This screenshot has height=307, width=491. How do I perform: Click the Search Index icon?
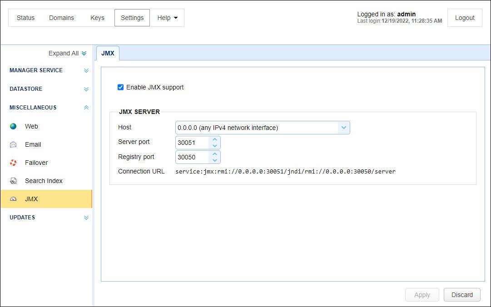(13, 181)
